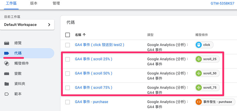Click the 總覽 overview icon in sidebar
The width and height of the screenshot is (237, 111).
coord(7,43)
